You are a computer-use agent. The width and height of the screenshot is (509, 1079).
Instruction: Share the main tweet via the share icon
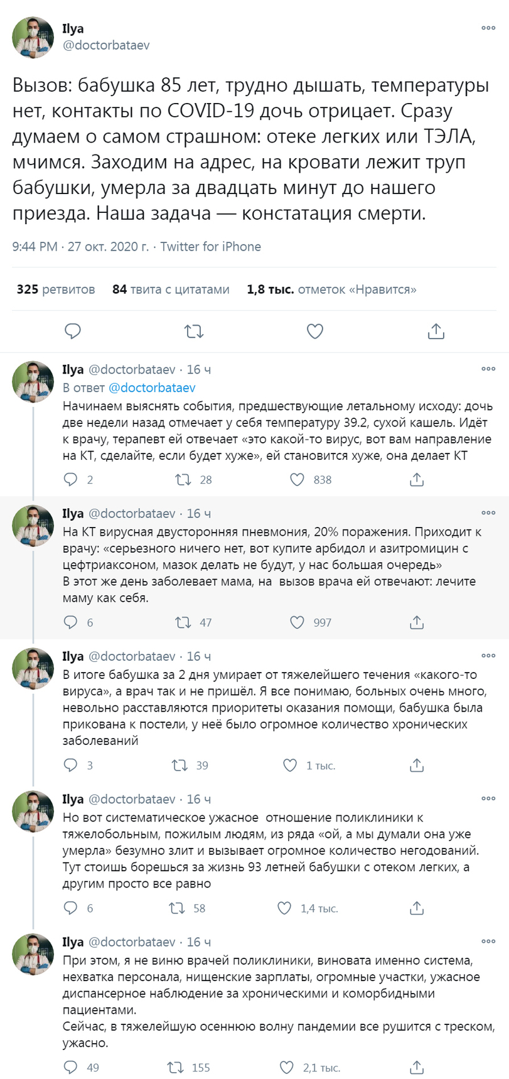(x=436, y=331)
